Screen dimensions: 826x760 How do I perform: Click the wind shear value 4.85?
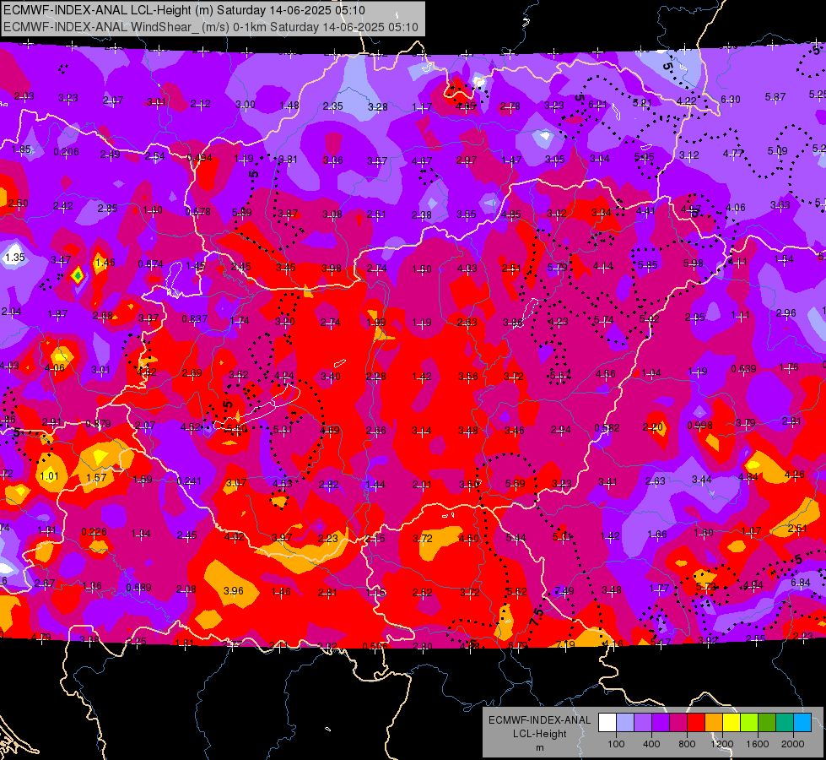tap(511, 214)
